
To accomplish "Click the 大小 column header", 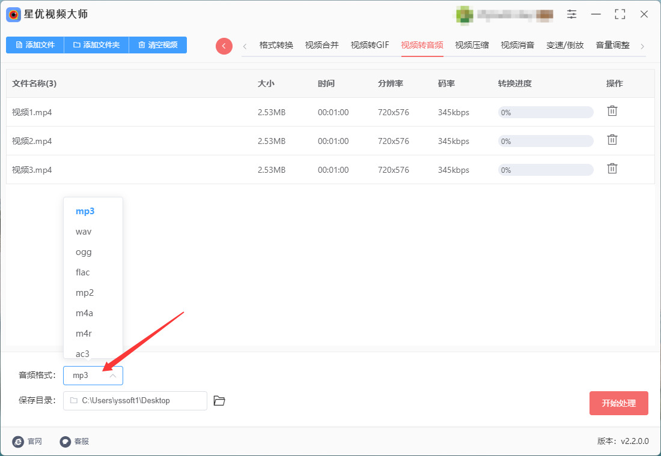I will click(x=266, y=83).
